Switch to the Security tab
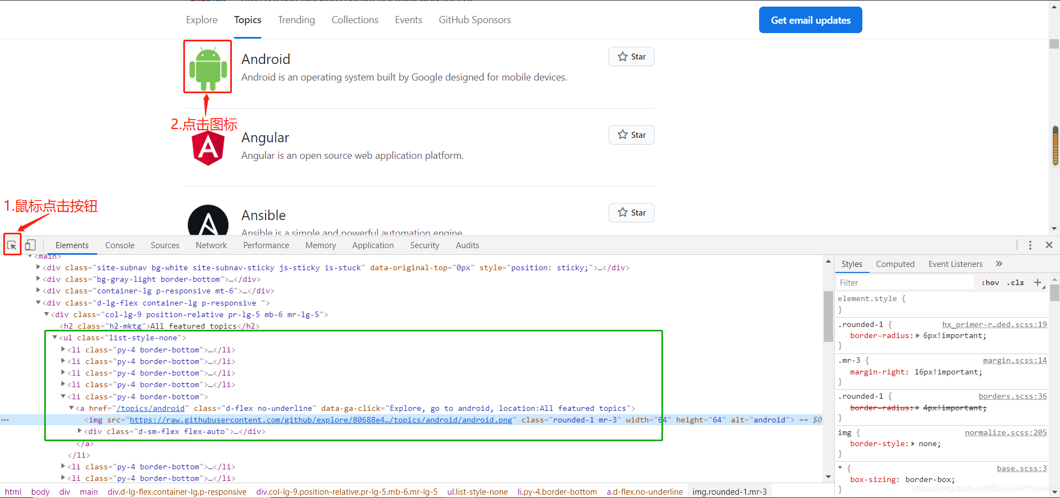This screenshot has width=1060, height=498. click(425, 245)
